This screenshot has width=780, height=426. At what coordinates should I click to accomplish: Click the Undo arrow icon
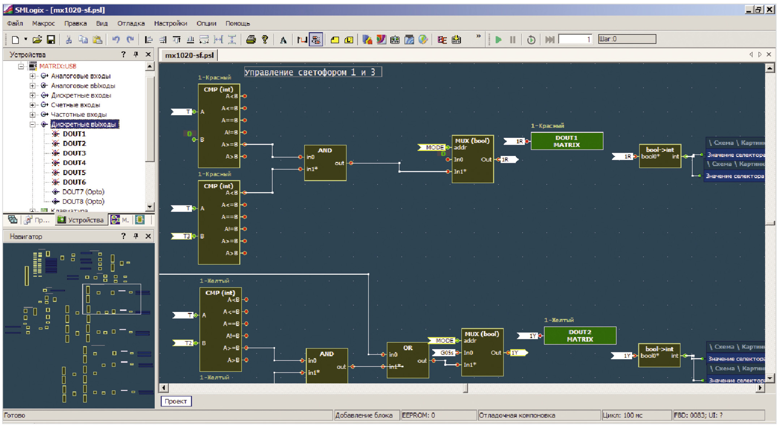point(116,40)
